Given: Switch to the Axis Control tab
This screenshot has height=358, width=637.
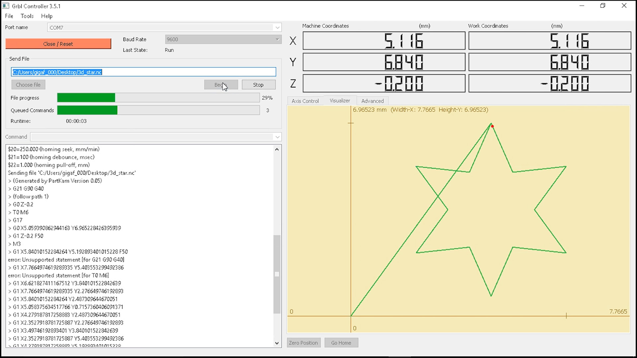Looking at the screenshot, I should 305,101.
